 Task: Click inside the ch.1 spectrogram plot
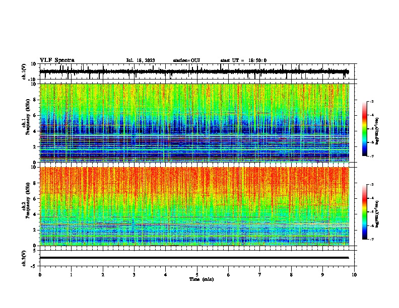coord(194,123)
